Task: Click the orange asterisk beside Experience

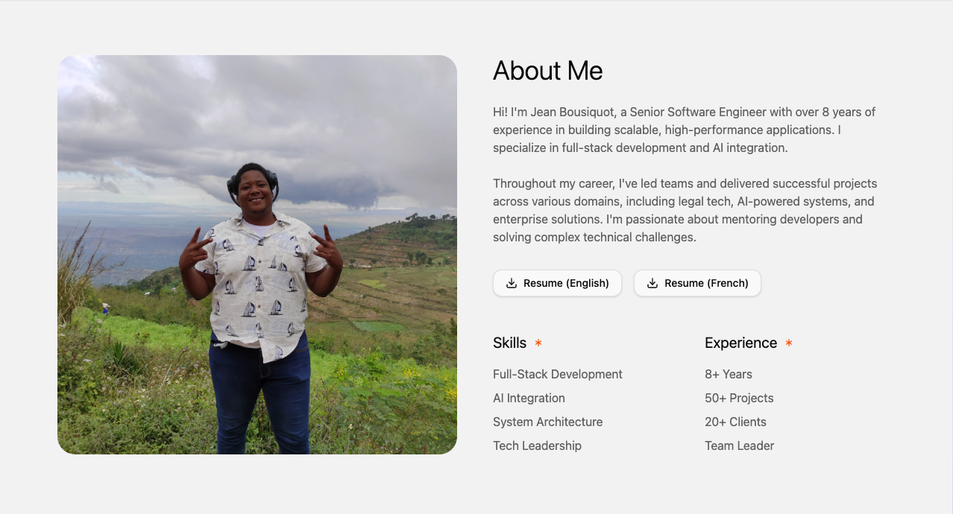Action: click(789, 343)
